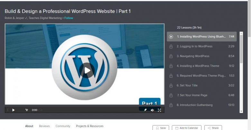Click the lesson list scrollbar thumb
Viewport: 251px width, 130px height.
(x=241, y=49)
